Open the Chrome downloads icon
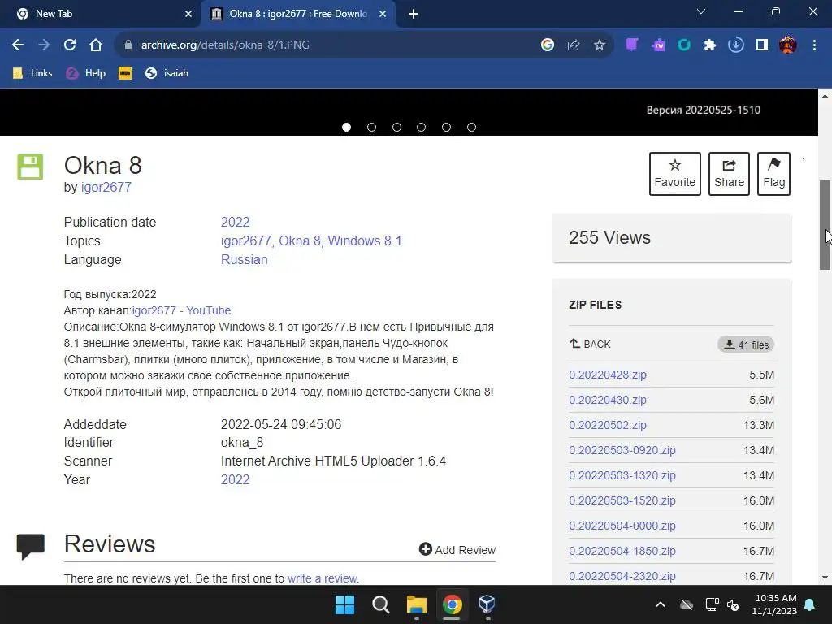This screenshot has height=624, width=832. [736, 45]
